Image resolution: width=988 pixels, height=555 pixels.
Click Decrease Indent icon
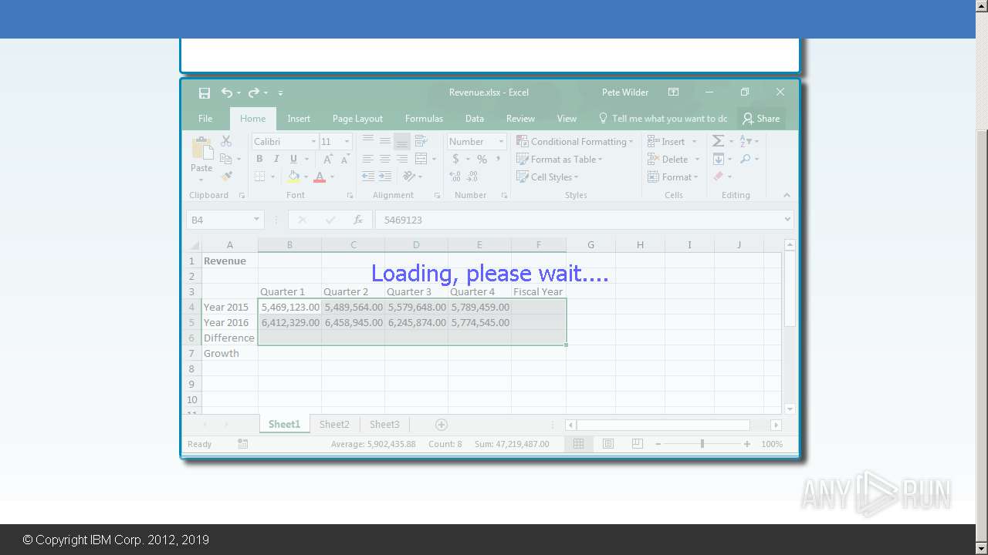point(368,177)
